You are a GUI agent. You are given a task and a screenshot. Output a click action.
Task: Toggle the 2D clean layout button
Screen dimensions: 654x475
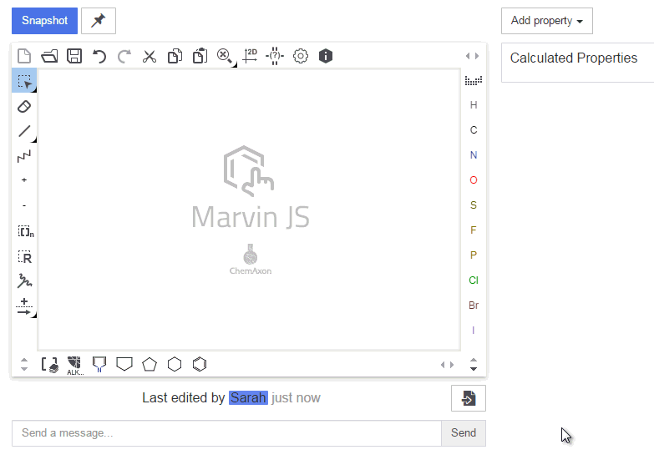pos(250,56)
